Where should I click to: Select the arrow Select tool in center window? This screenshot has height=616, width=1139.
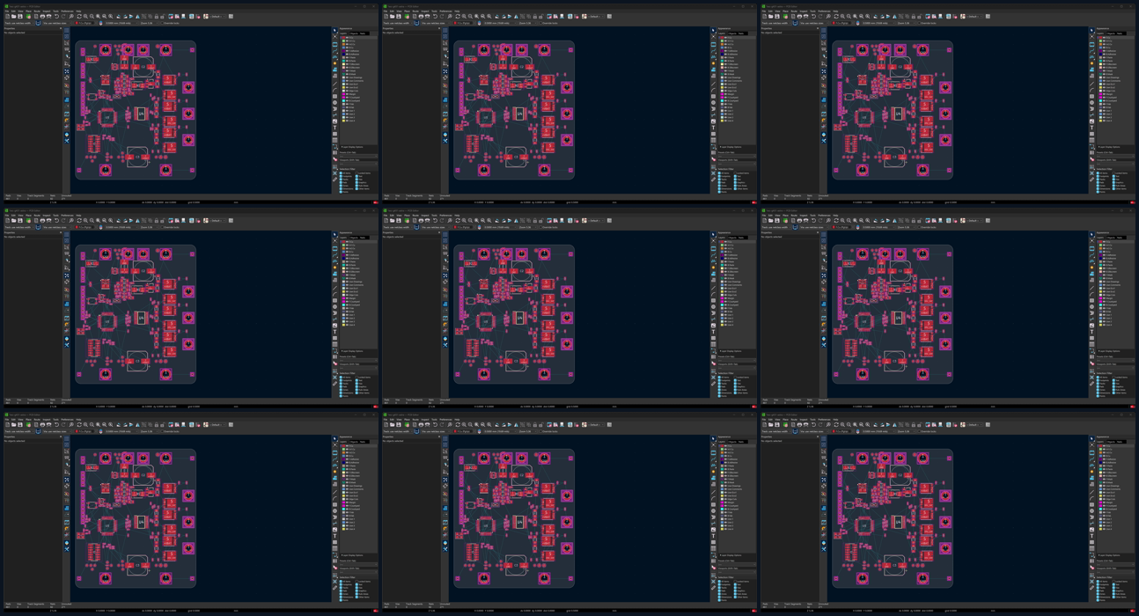coord(713,234)
